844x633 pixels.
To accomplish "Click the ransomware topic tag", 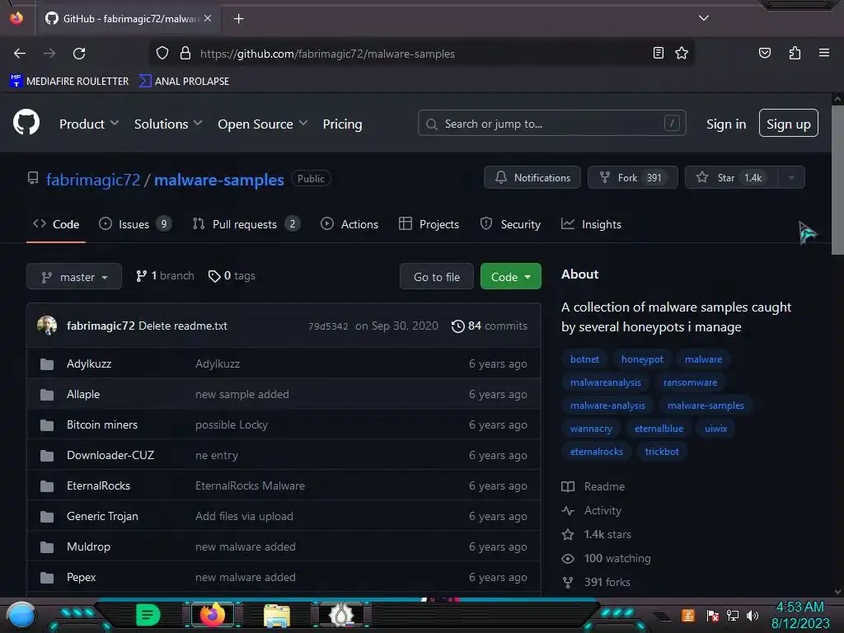I will tap(690, 382).
